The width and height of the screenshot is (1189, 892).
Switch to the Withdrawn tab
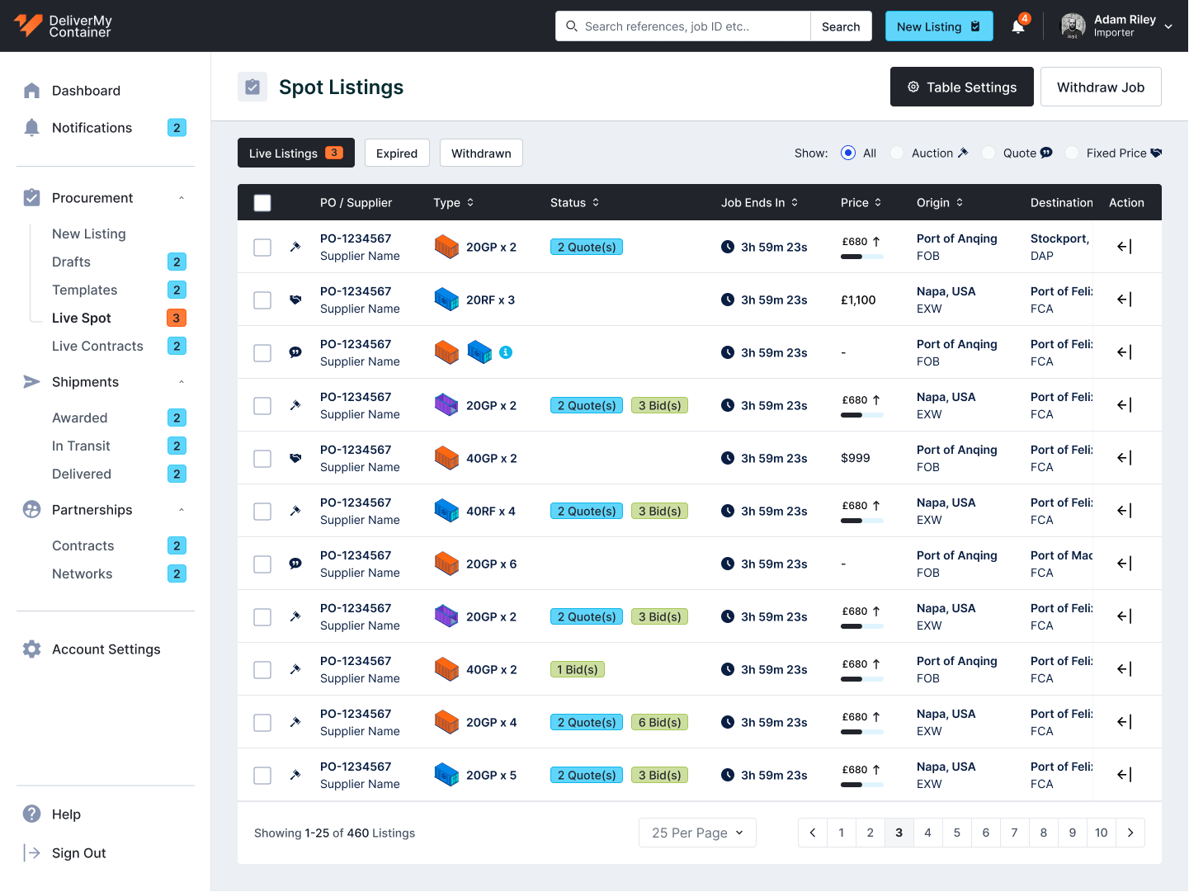click(x=481, y=153)
